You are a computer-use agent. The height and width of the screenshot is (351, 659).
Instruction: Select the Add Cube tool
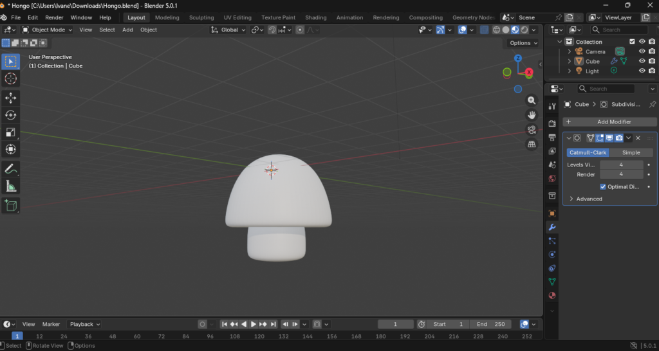(x=11, y=205)
